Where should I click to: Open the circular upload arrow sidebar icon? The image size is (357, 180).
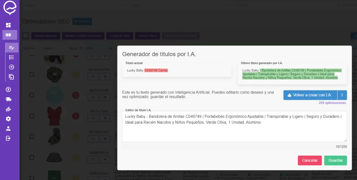click(x=11, y=67)
